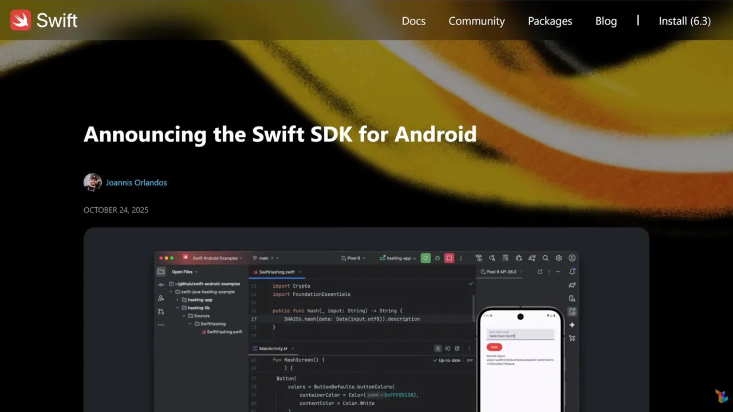Go to the Packages page

coord(550,21)
